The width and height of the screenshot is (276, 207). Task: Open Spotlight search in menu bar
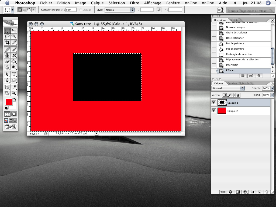(268, 3)
